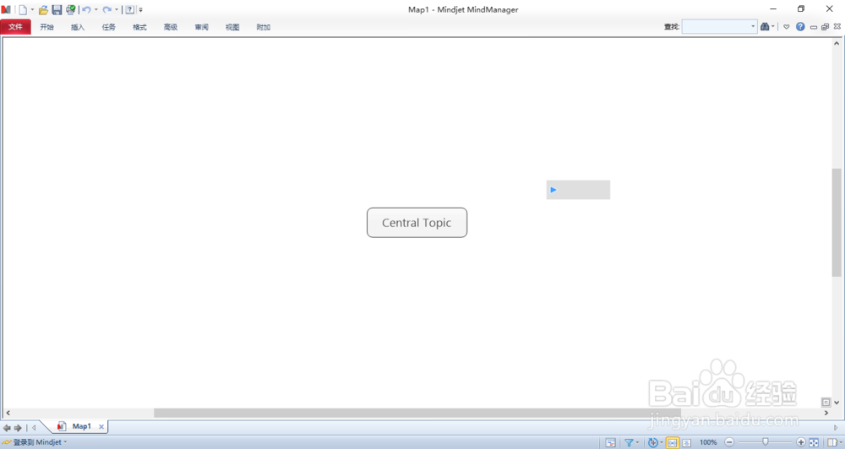Screen dimensions: 845x449
Task: Click the filter funnel icon
Action: pyautogui.click(x=629, y=442)
